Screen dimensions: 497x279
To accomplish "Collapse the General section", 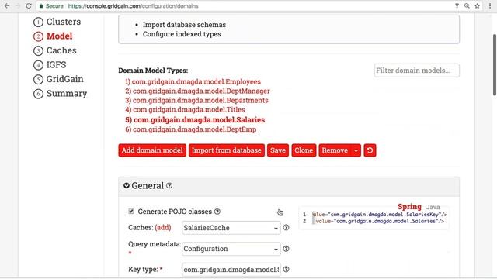I will 127,186.
